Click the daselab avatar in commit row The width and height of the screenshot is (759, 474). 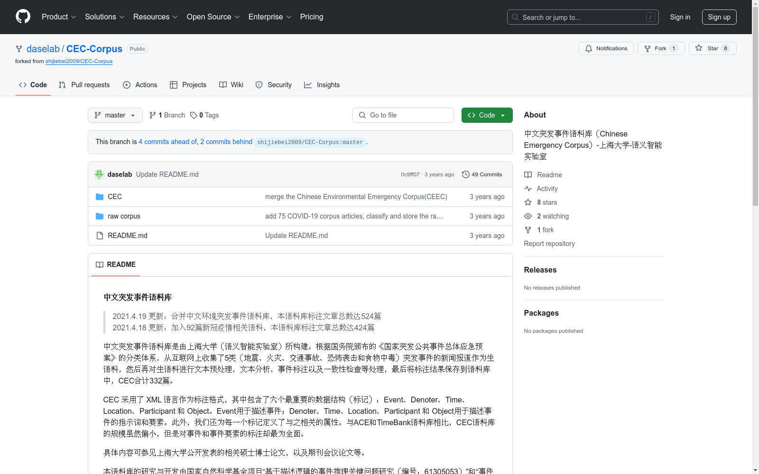point(99,174)
